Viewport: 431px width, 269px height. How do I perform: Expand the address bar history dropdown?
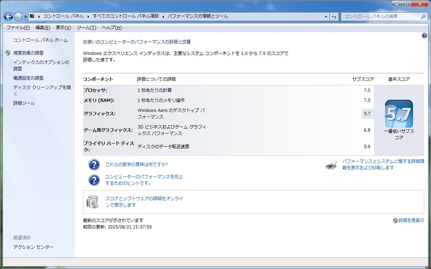click(x=326, y=16)
